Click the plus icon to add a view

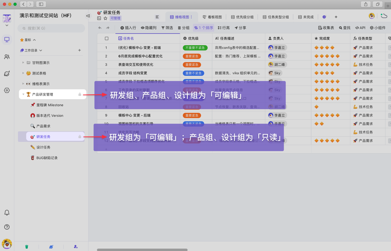click(x=336, y=17)
